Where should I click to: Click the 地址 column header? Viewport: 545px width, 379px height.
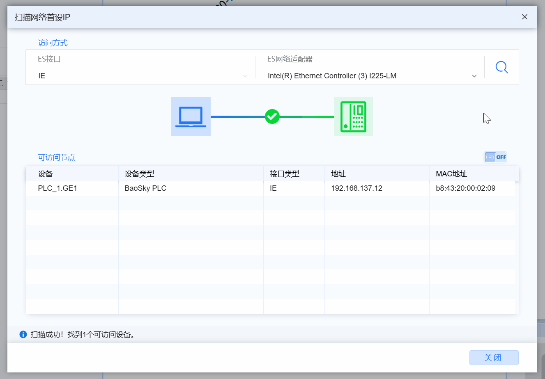coord(338,174)
